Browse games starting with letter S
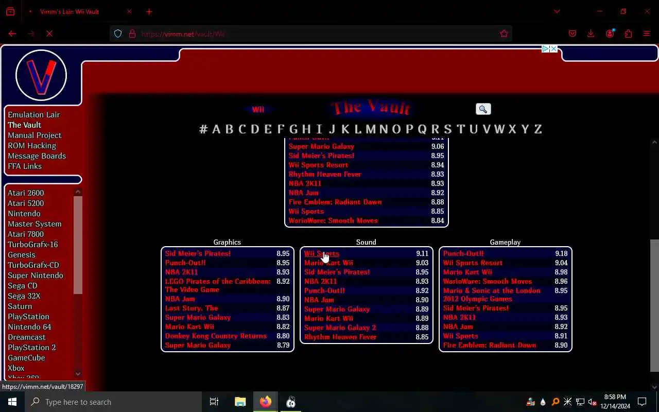This screenshot has width=659, height=412. [x=448, y=129]
